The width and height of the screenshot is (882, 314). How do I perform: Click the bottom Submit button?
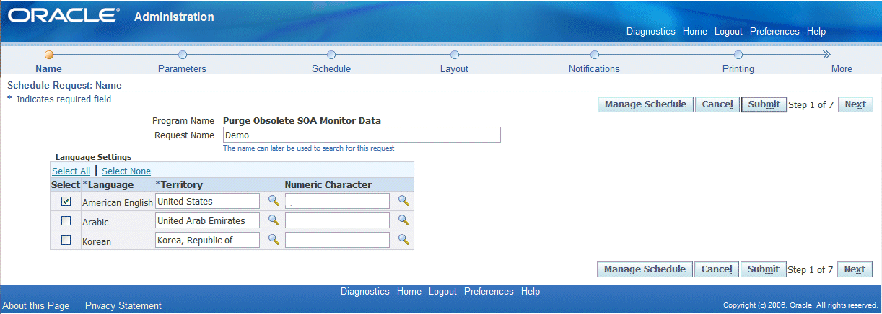764,269
